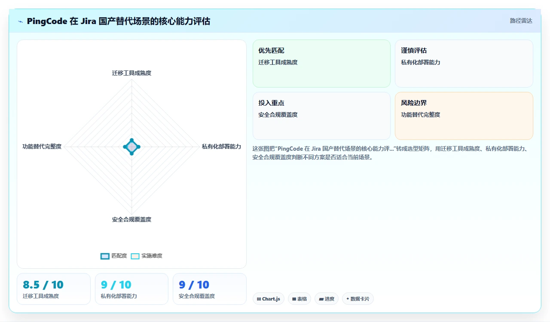Click the 路径雷达 label in header
Screen dimensions: 550x322
tap(521, 21)
